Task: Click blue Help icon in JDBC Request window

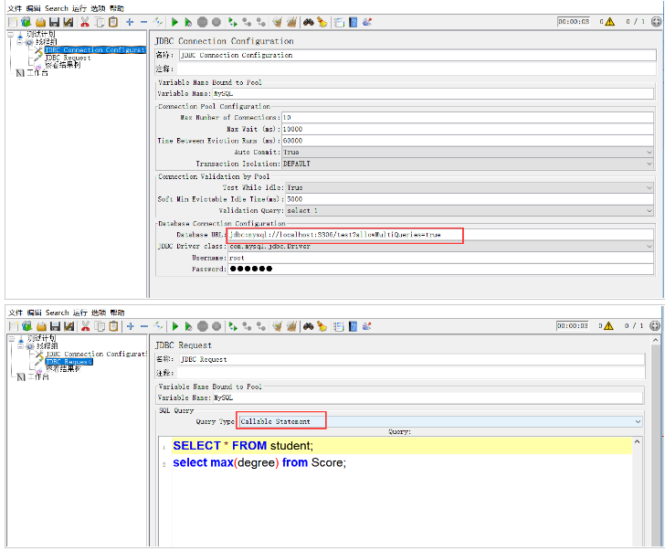Action: point(353,326)
